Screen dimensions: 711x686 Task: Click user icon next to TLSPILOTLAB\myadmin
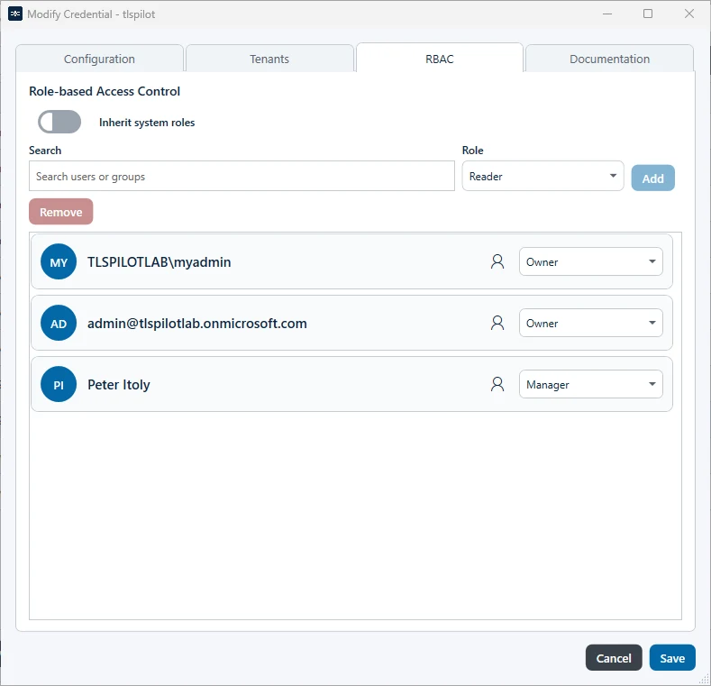[497, 261]
